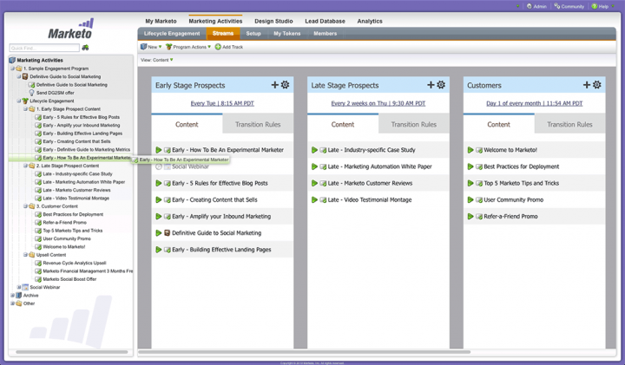Click green play arrow for Early - Building Effective Landing Pages

tap(159, 250)
